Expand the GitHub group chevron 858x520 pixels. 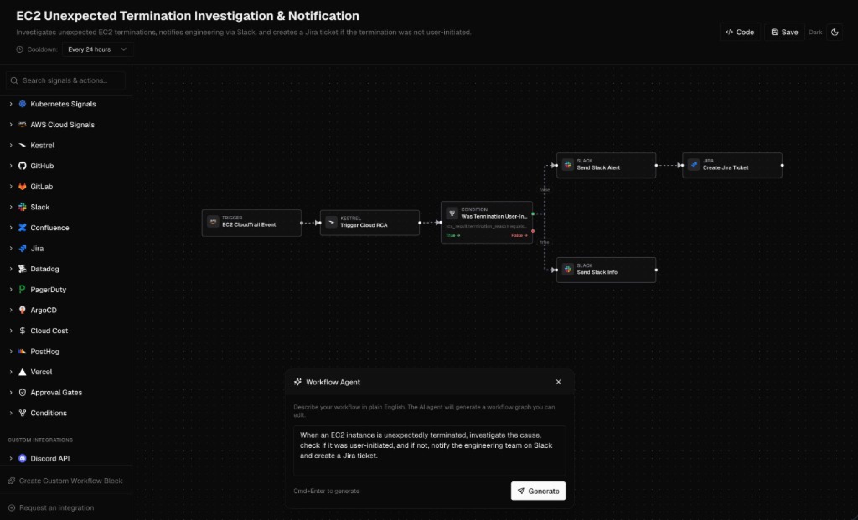point(11,166)
